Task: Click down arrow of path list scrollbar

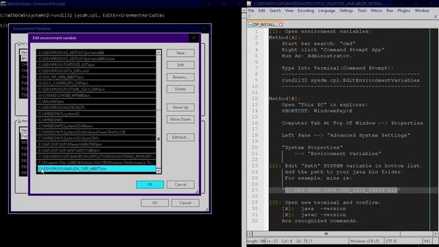Action: click(x=158, y=171)
